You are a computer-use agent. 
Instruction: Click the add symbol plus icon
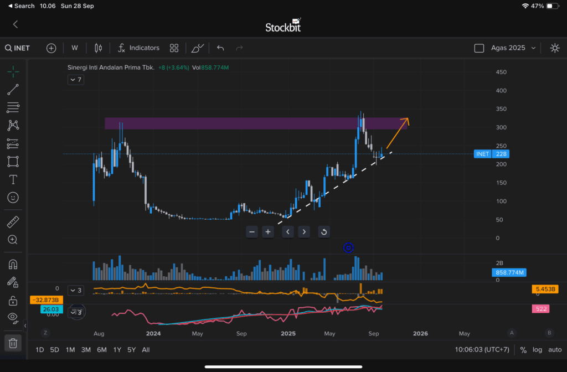(51, 48)
